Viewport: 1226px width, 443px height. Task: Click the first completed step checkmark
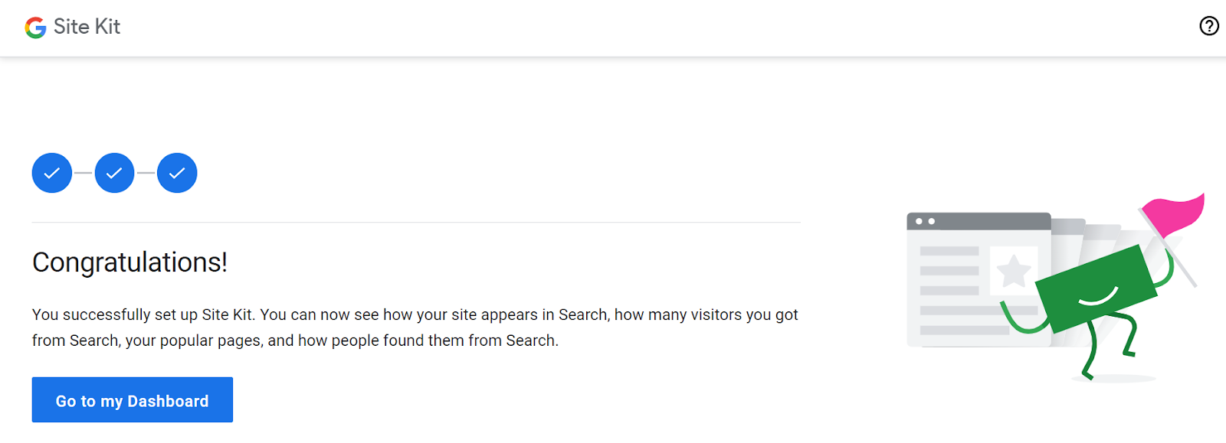click(52, 173)
